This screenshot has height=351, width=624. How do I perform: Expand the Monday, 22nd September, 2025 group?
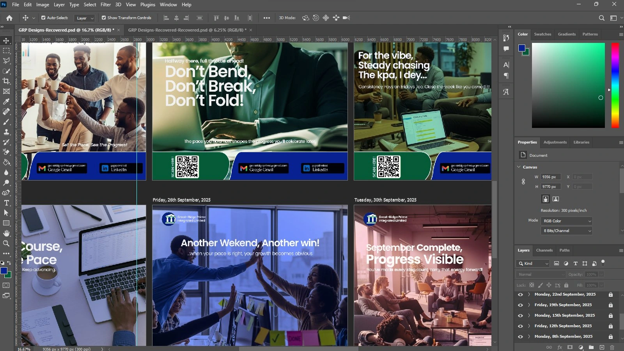pos(529,294)
